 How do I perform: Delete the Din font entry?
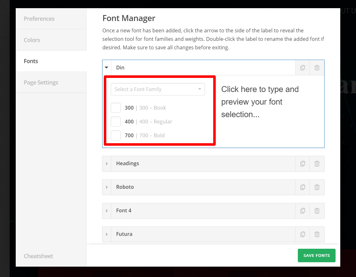tap(317, 68)
